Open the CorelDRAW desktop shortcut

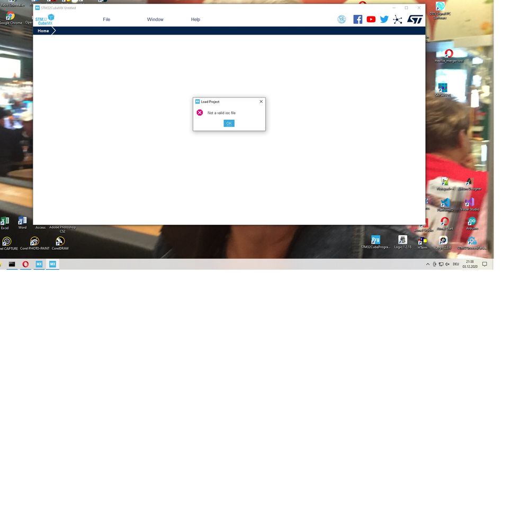(x=60, y=244)
